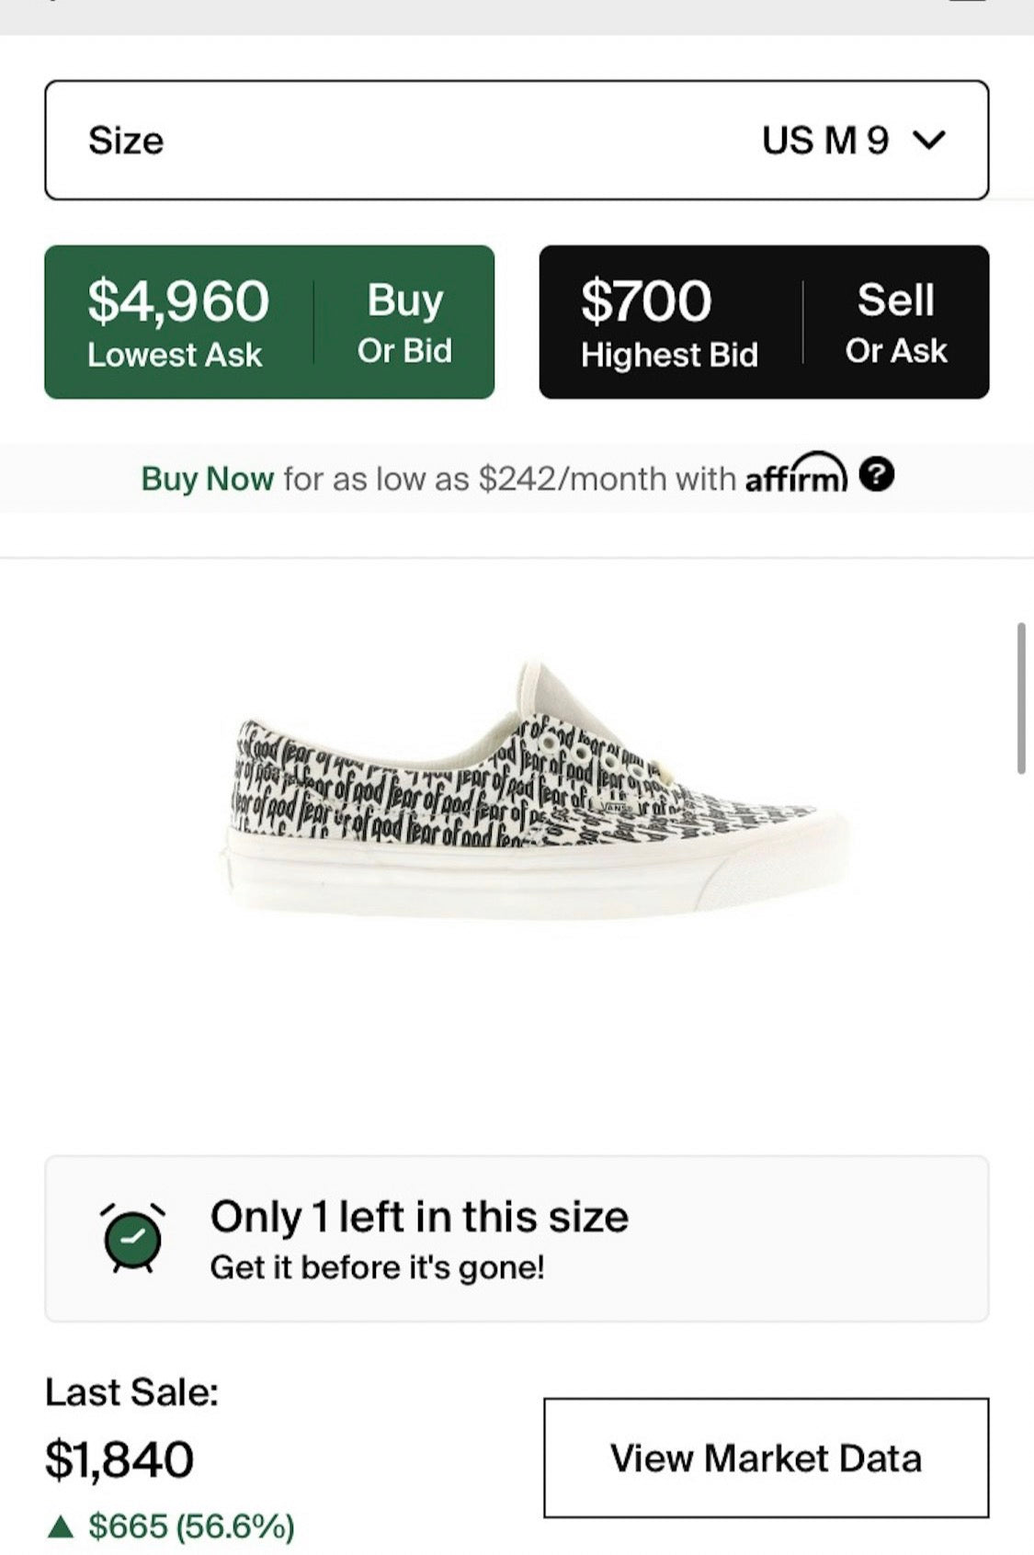Click the page scrollbar handle
The width and height of the screenshot is (1034, 1555).
(1020, 698)
